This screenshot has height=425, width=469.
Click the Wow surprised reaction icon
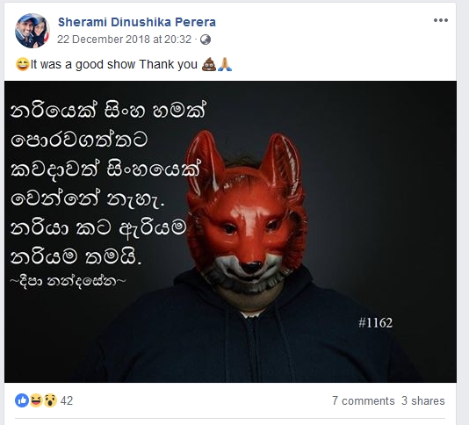pos(50,400)
